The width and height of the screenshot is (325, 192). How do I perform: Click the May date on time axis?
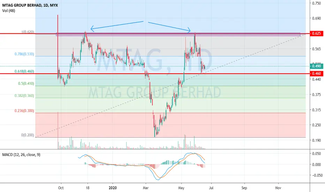pos(181,188)
